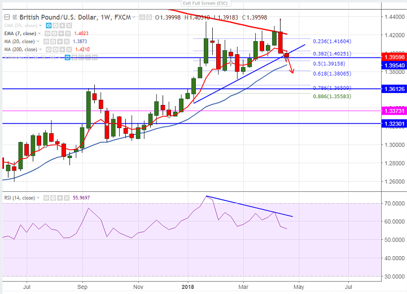Image resolution: width=407 pixels, height=294 pixels.
Task: Click the 2018 label on time axis
Action: coord(188,287)
